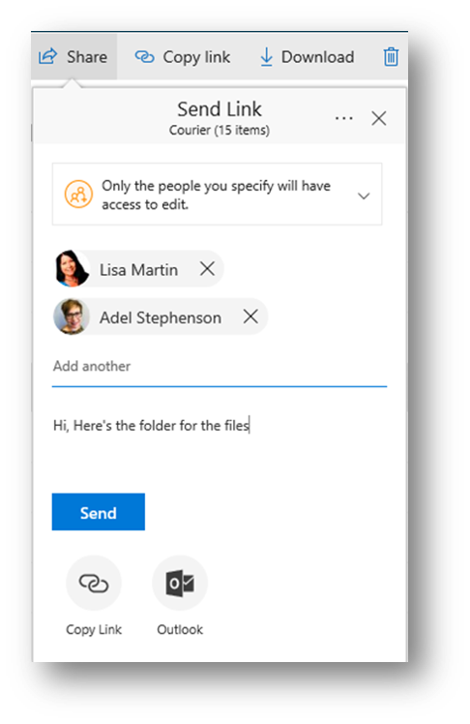Click the orange people permission icon
Screen dimensions: 470x724
pyautogui.click(x=78, y=195)
